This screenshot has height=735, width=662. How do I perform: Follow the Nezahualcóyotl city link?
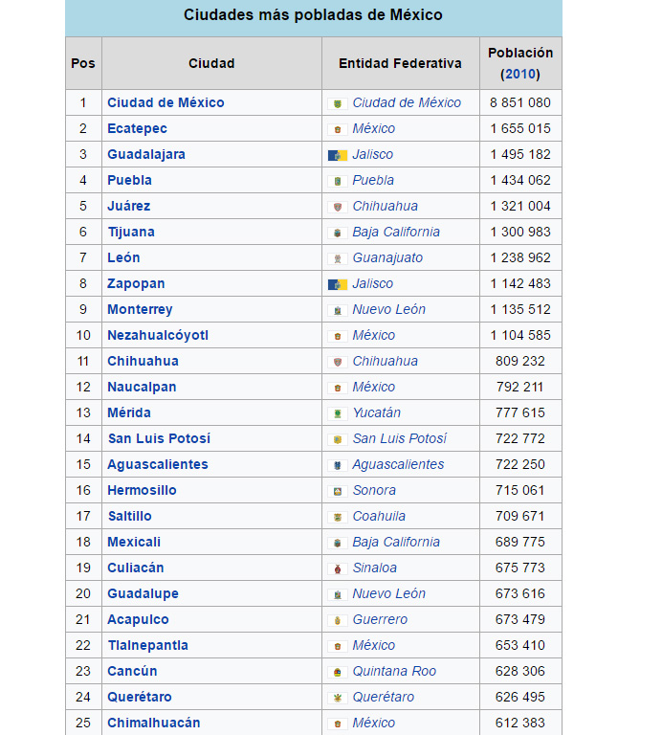click(158, 336)
